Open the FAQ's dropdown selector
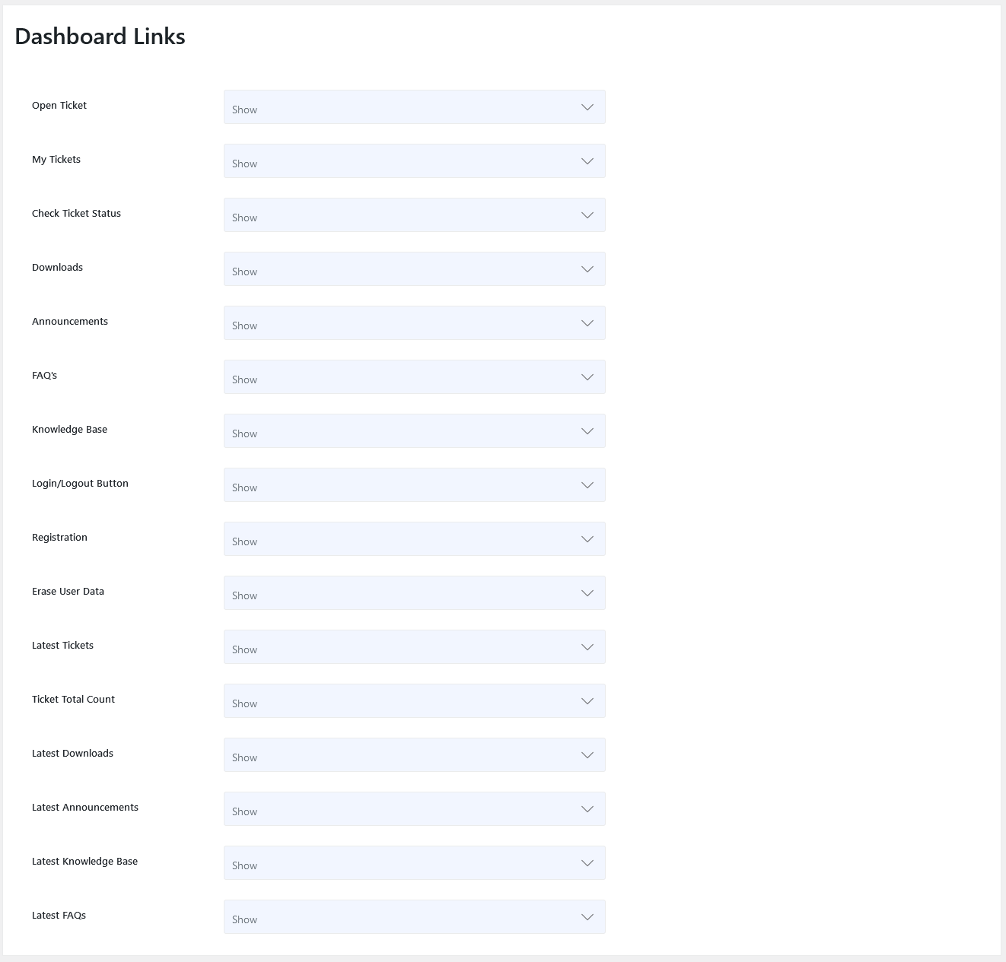The width and height of the screenshot is (1006, 962). click(414, 377)
